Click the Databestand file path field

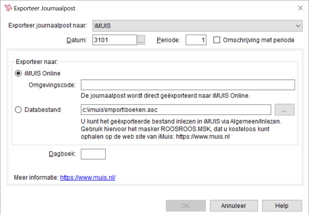pyautogui.click(x=176, y=110)
